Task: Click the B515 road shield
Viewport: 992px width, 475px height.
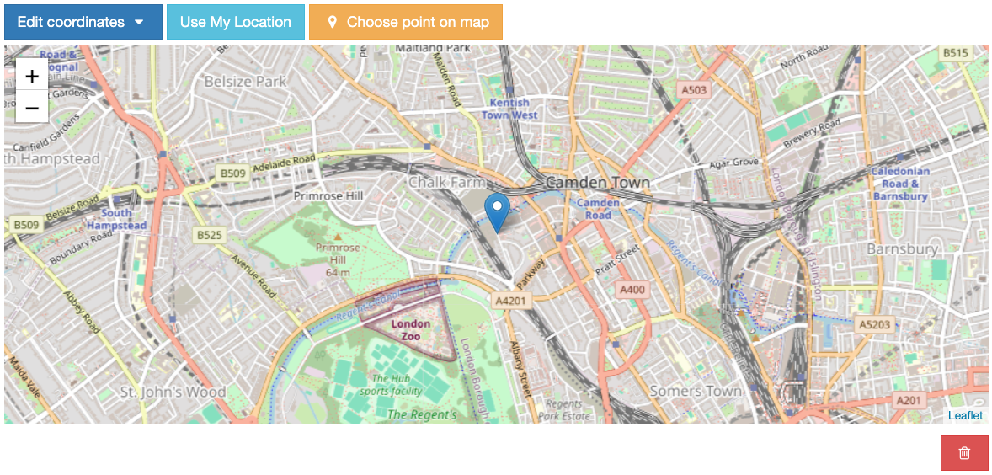Action: click(955, 53)
